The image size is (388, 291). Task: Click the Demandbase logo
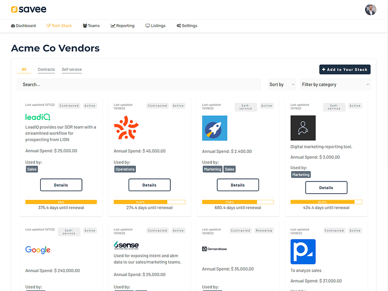(214, 249)
